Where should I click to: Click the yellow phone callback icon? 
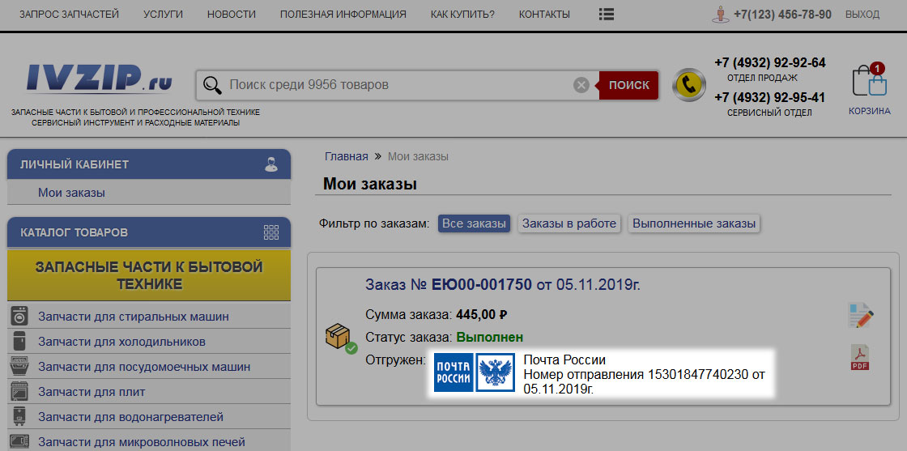pyautogui.click(x=689, y=85)
